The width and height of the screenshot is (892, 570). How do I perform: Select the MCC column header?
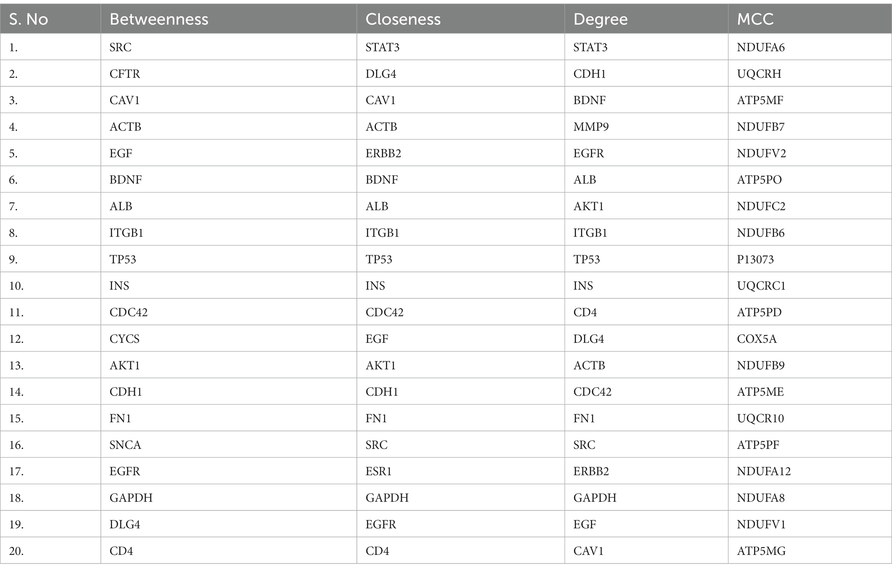coord(810,19)
